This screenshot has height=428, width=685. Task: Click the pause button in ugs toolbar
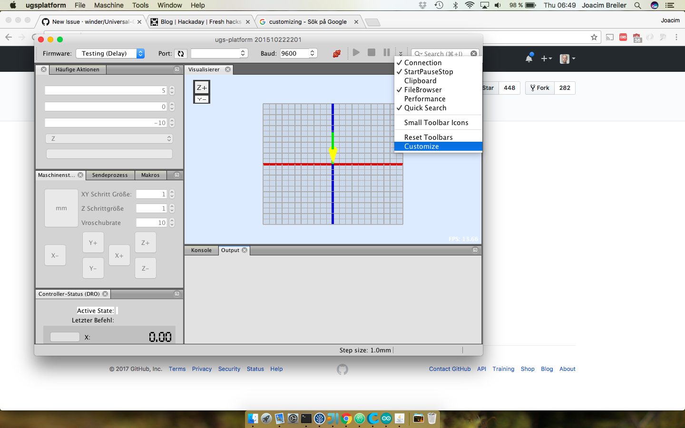387,52
